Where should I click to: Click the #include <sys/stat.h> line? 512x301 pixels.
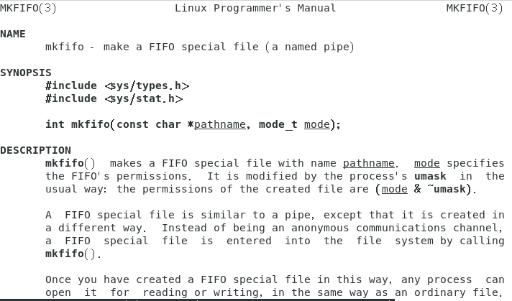114,98
